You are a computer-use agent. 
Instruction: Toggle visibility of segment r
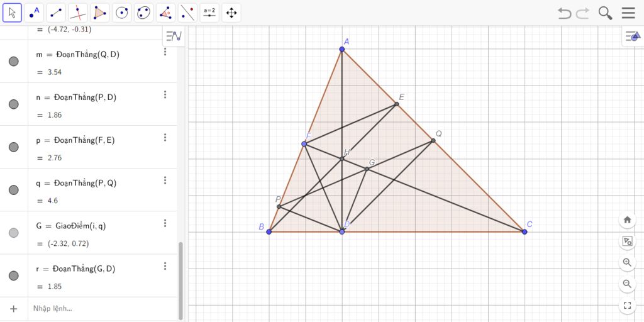tap(14, 275)
